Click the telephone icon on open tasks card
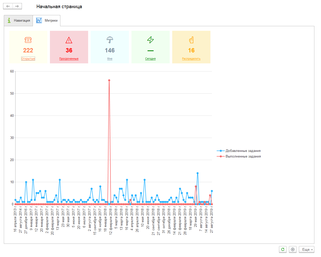Viewport: 321px width, 257px height. 28,40
